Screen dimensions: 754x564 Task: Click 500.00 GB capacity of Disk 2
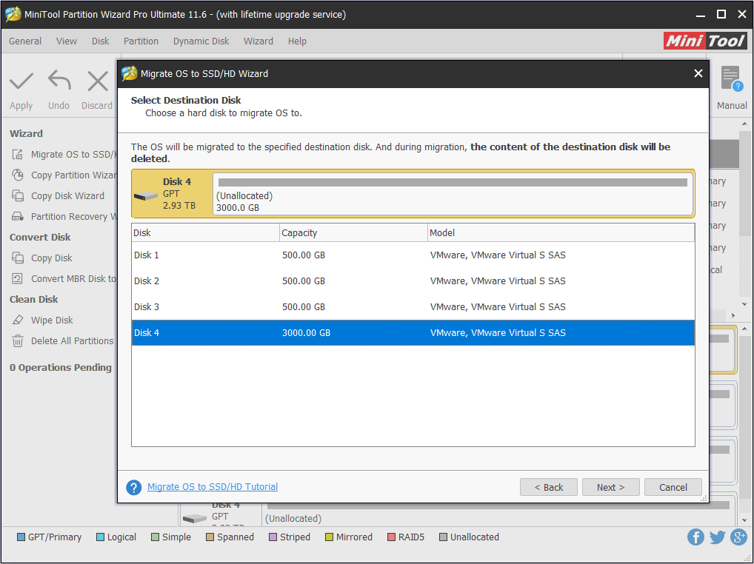pos(304,281)
